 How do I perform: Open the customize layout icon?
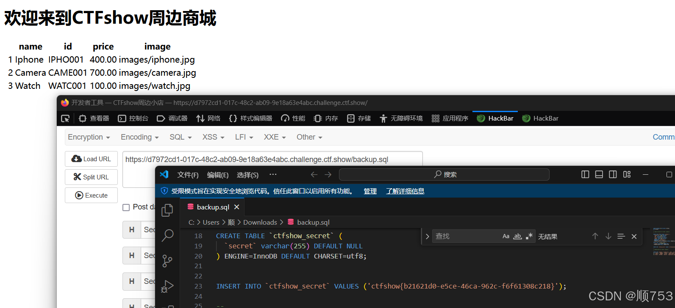[x=627, y=174]
